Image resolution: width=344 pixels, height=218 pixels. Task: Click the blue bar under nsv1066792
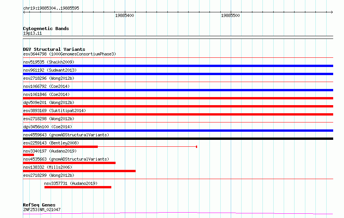pyautogui.click(x=178, y=90)
